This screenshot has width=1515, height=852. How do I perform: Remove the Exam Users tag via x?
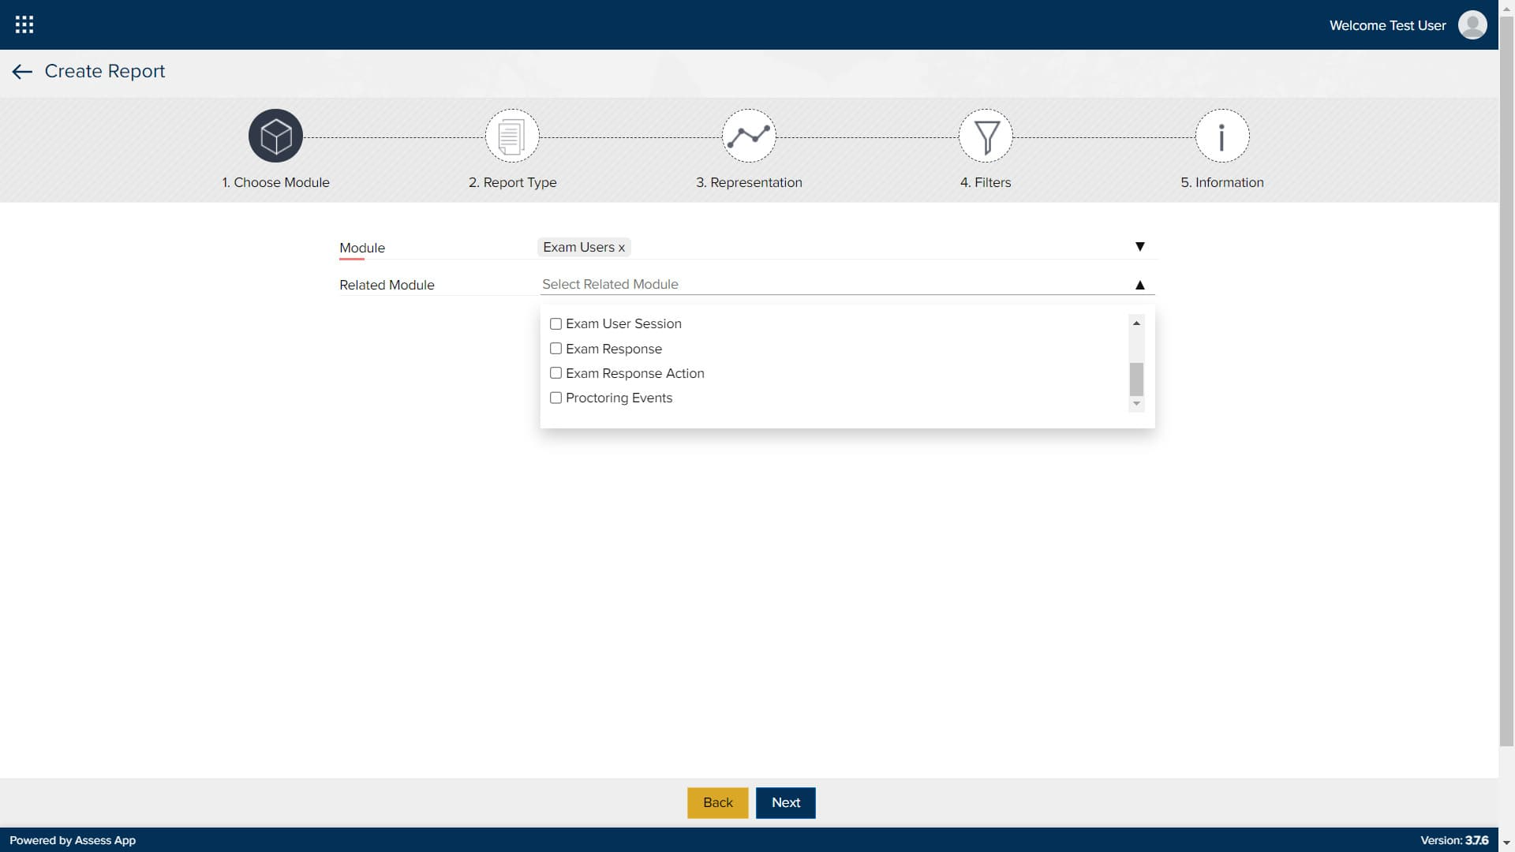point(622,248)
